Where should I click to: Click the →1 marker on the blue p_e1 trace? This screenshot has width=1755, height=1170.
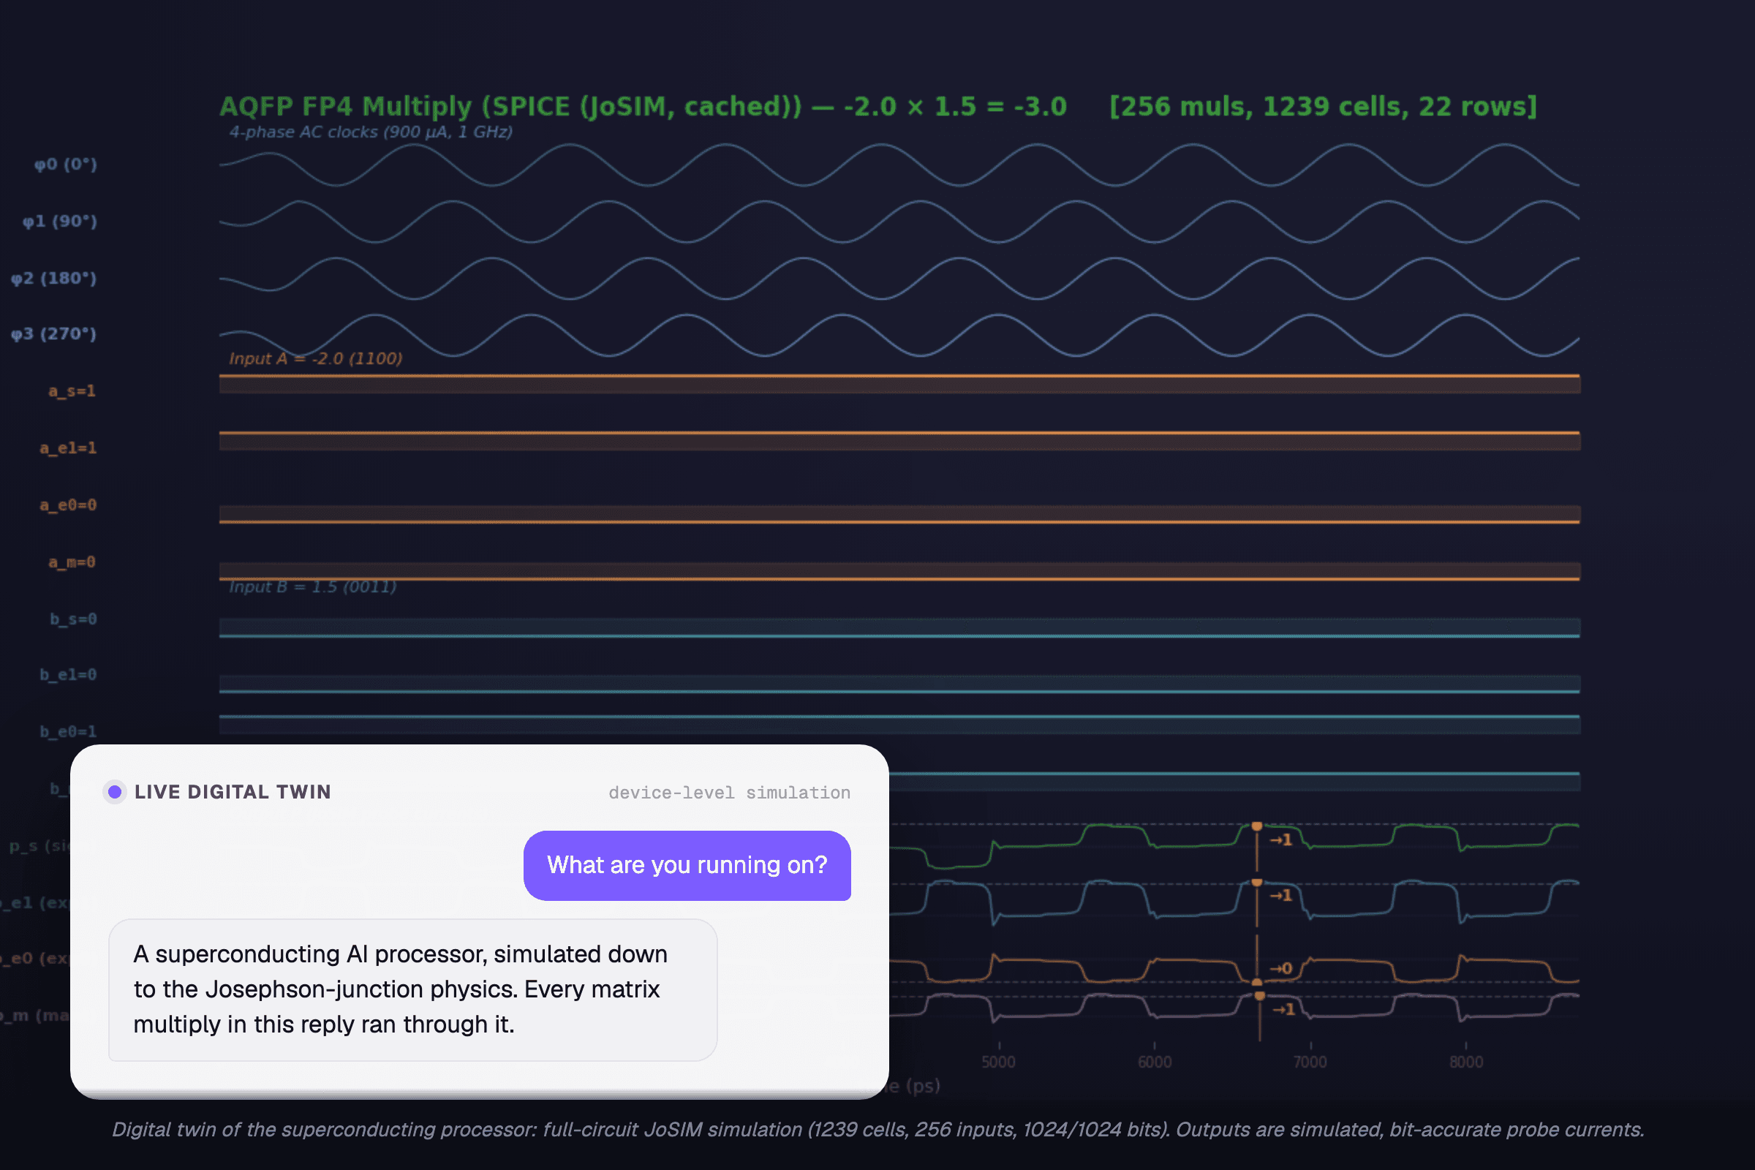pyautogui.click(x=1281, y=895)
